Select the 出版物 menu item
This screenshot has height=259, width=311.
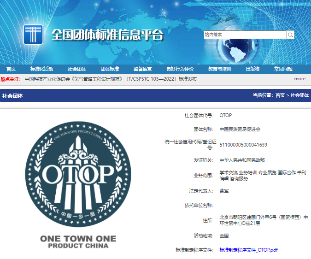[252, 69]
